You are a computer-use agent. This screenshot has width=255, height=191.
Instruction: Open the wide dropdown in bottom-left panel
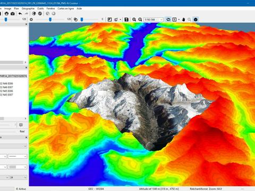(13, 146)
